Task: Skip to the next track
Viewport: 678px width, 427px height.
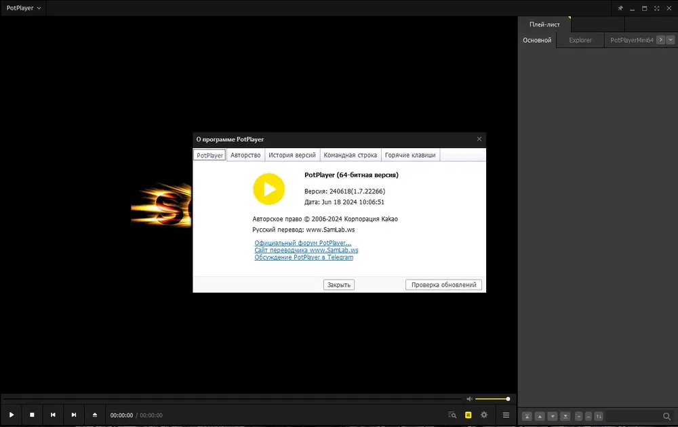Action: pyautogui.click(x=74, y=415)
